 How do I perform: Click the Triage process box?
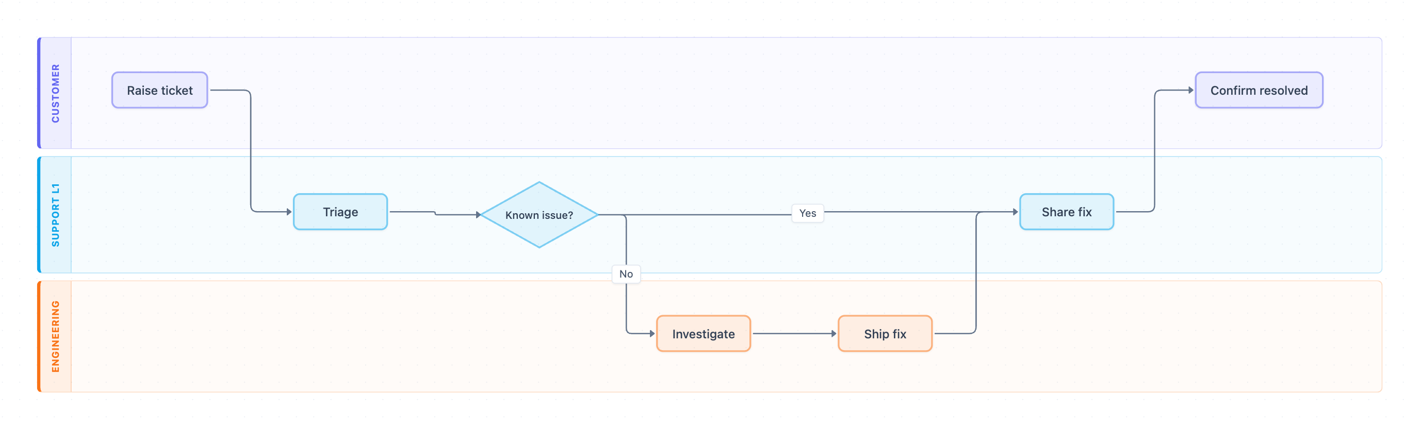[x=340, y=212]
